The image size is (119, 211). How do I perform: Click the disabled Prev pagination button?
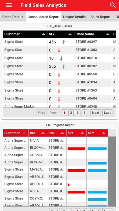(x=53, y=113)
